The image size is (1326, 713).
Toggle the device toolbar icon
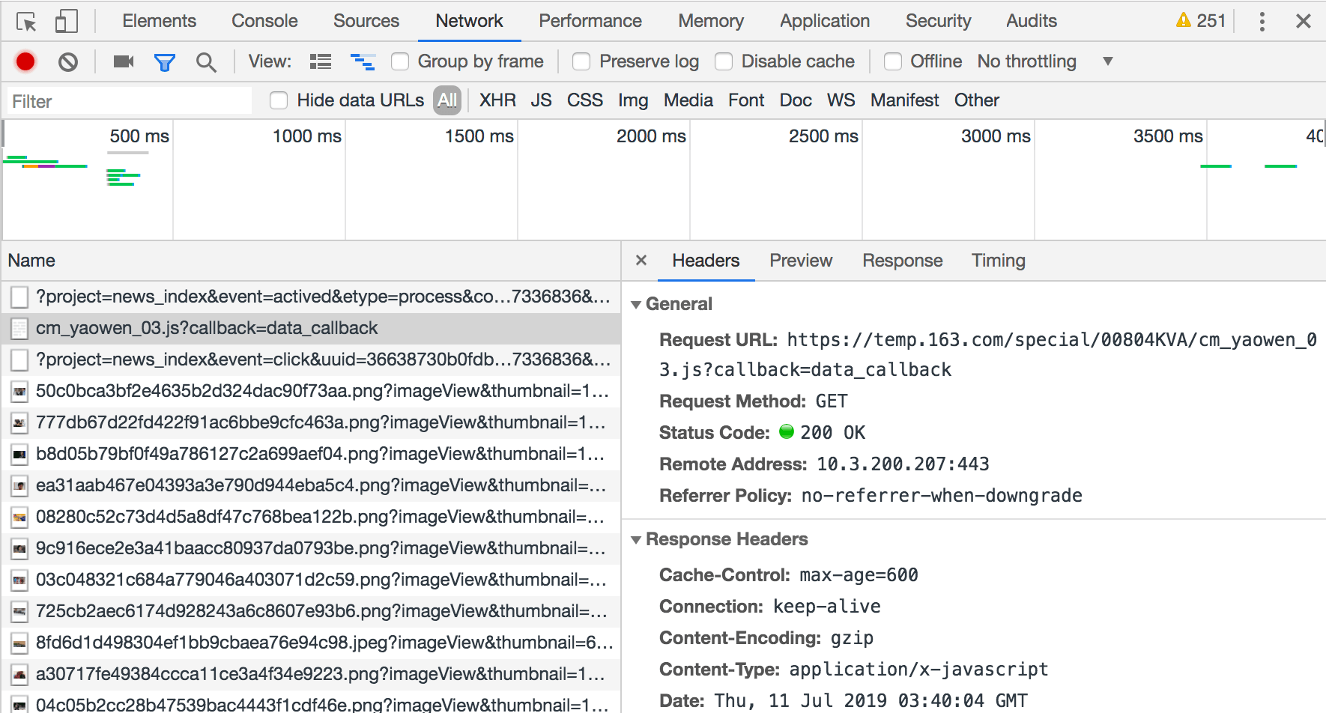click(66, 22)
